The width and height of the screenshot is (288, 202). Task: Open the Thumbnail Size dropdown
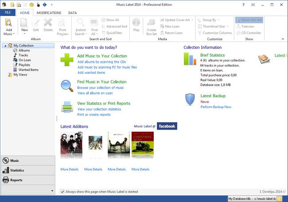pos(227,27)
